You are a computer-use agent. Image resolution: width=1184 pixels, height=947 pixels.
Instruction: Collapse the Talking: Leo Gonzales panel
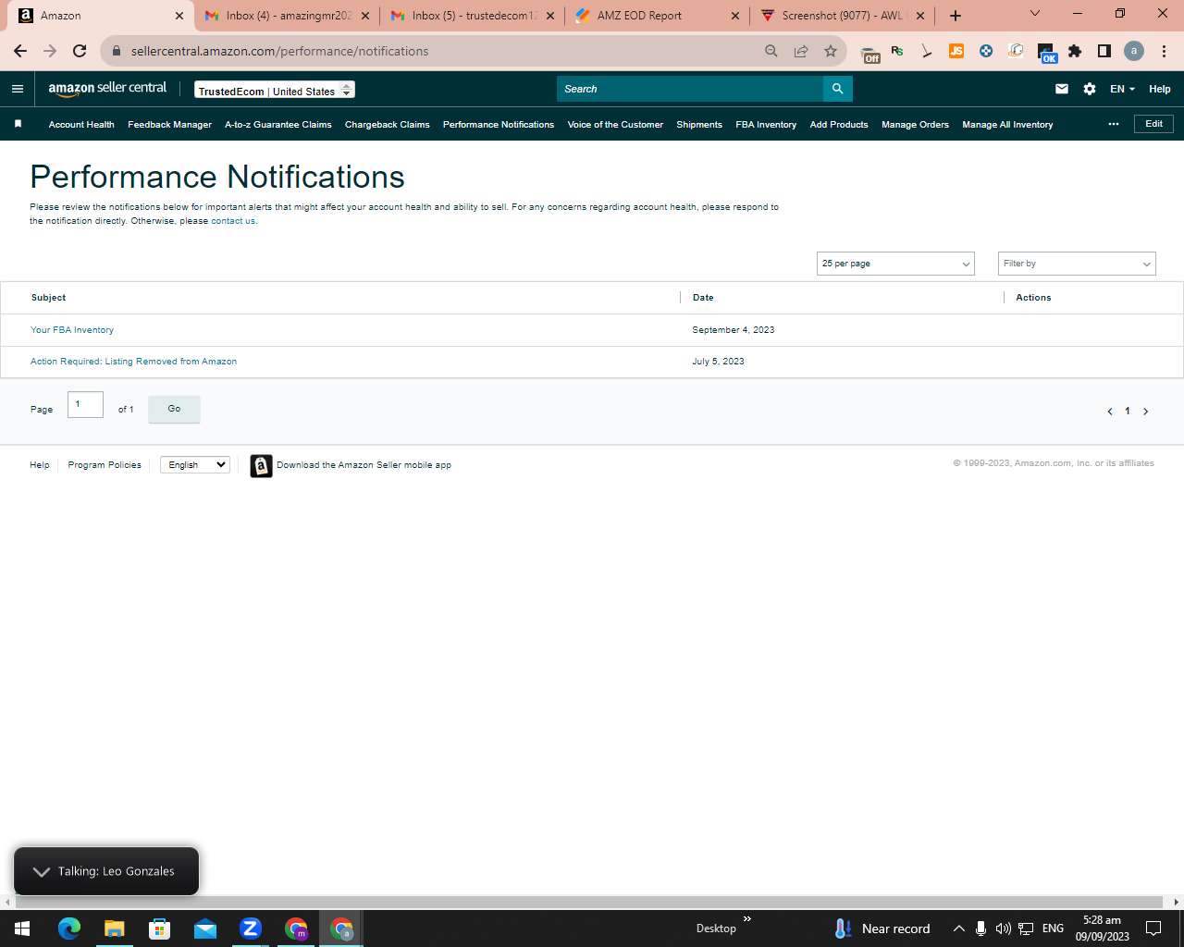42,871
